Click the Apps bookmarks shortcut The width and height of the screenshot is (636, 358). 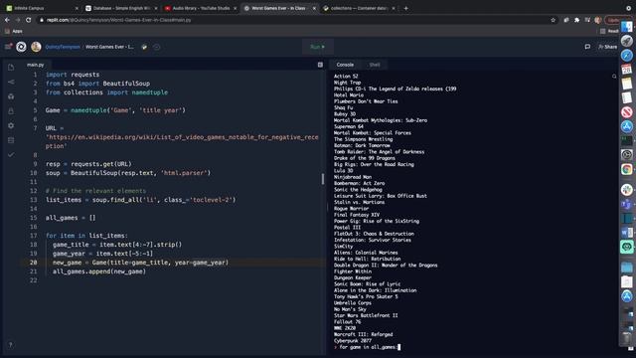14,31
